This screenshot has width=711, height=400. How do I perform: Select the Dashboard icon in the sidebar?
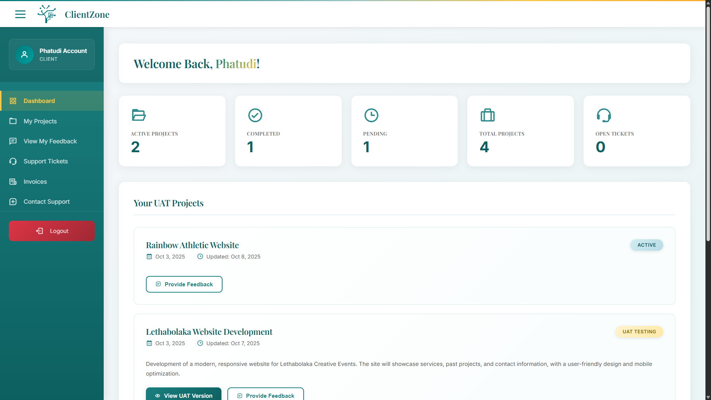13,101
